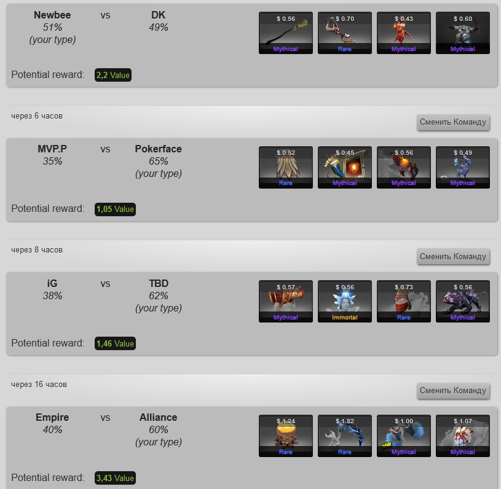Image resolution: width=501 pixels, height=489 pixels.
Task: Click Сменить Команду above Empire vs Alliance
Action: point(453,390)
